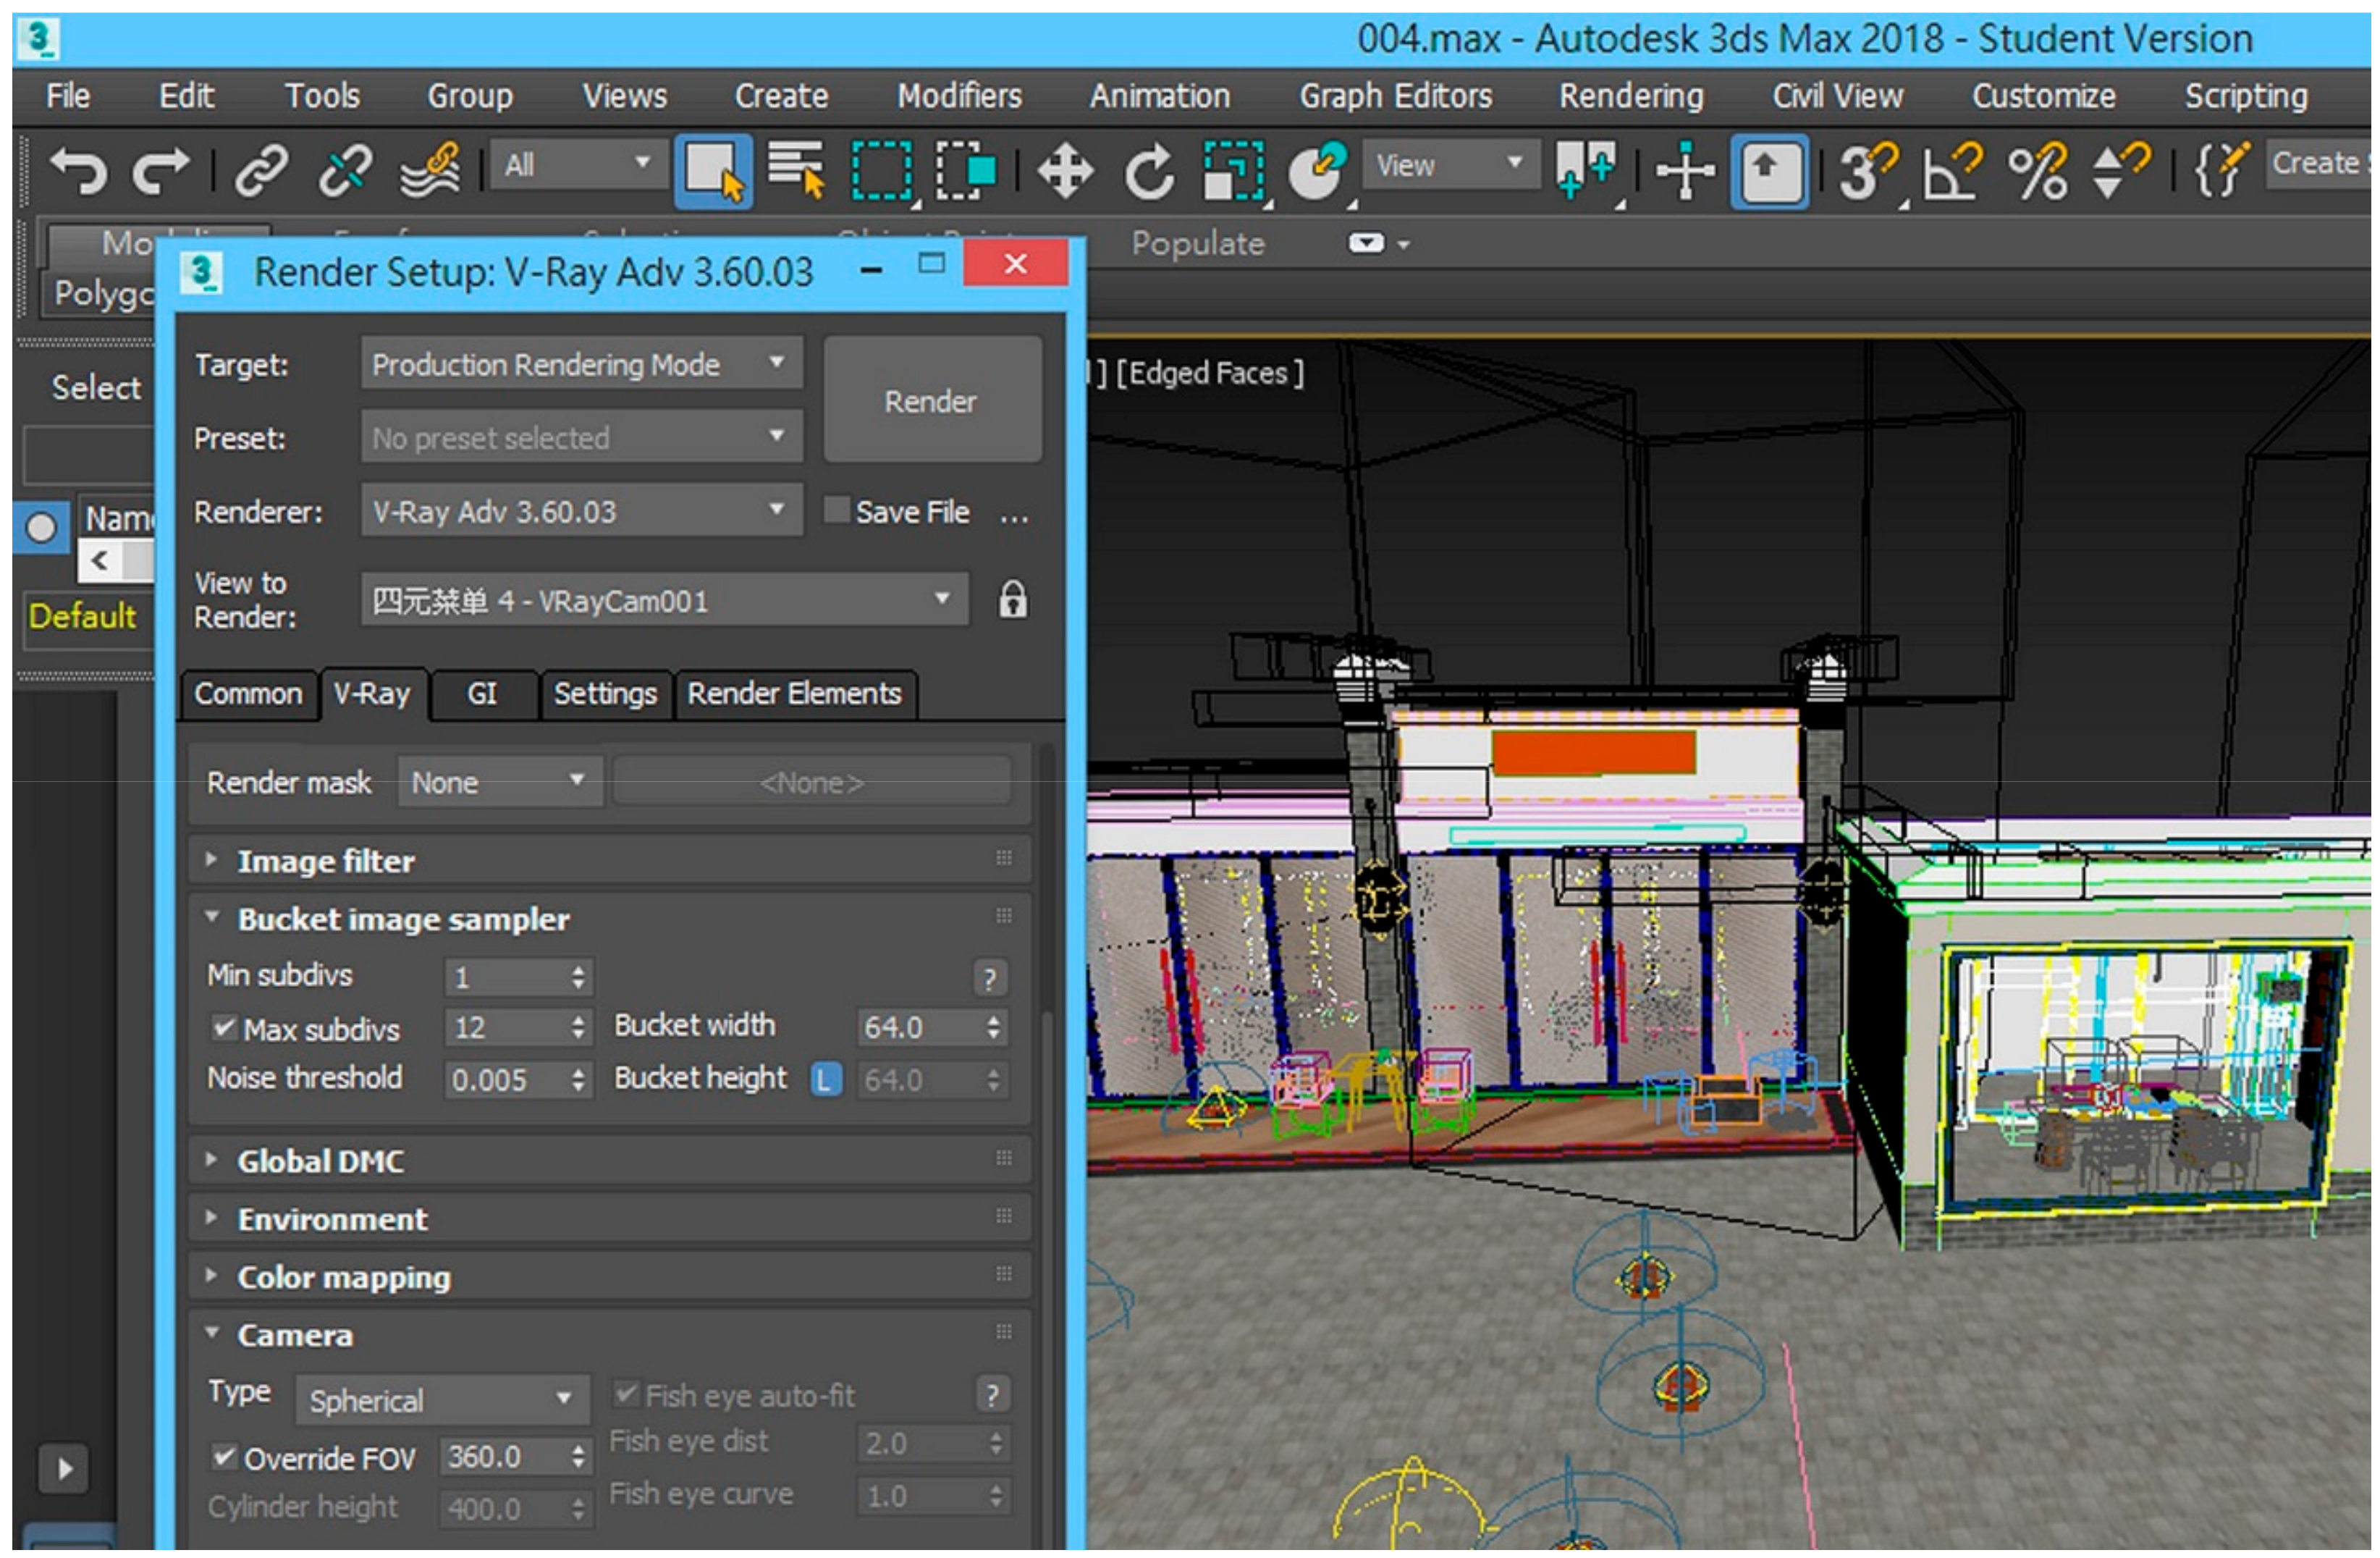
Task: Open Select by Name list icon
Action: tap(797, 170)
